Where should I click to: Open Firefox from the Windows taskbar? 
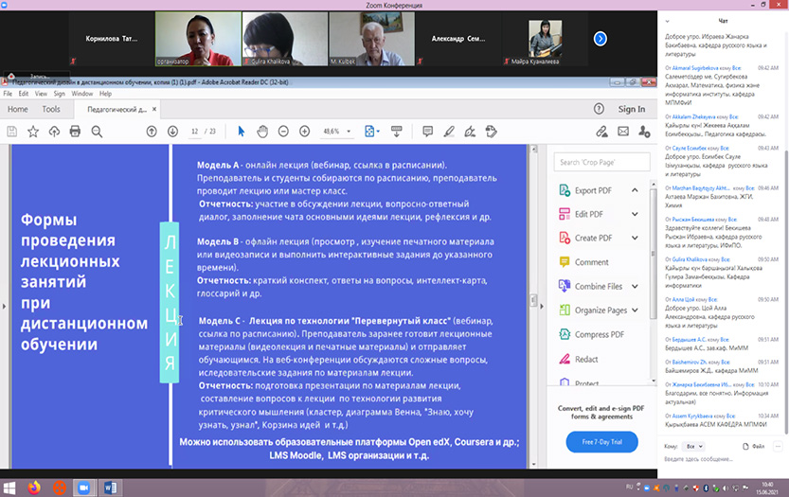point(33,488)
